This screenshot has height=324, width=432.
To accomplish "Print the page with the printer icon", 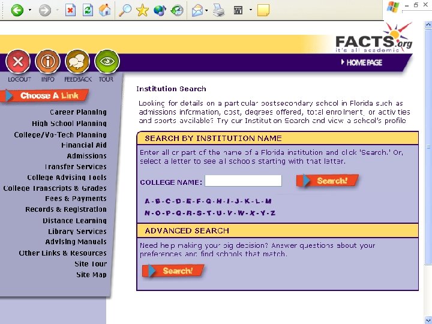I will tap(219, 10).
